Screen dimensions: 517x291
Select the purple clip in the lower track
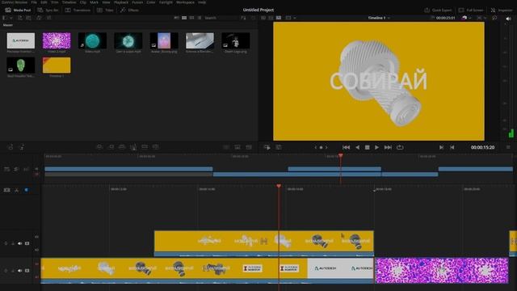442,270
